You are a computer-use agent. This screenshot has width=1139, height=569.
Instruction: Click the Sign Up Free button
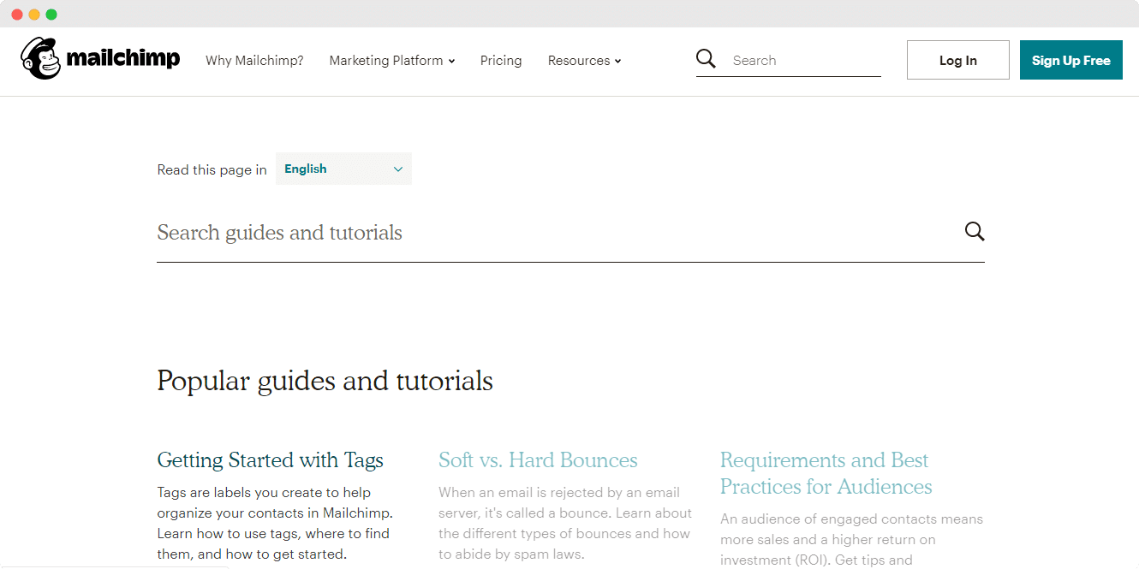click(1071, 60)
